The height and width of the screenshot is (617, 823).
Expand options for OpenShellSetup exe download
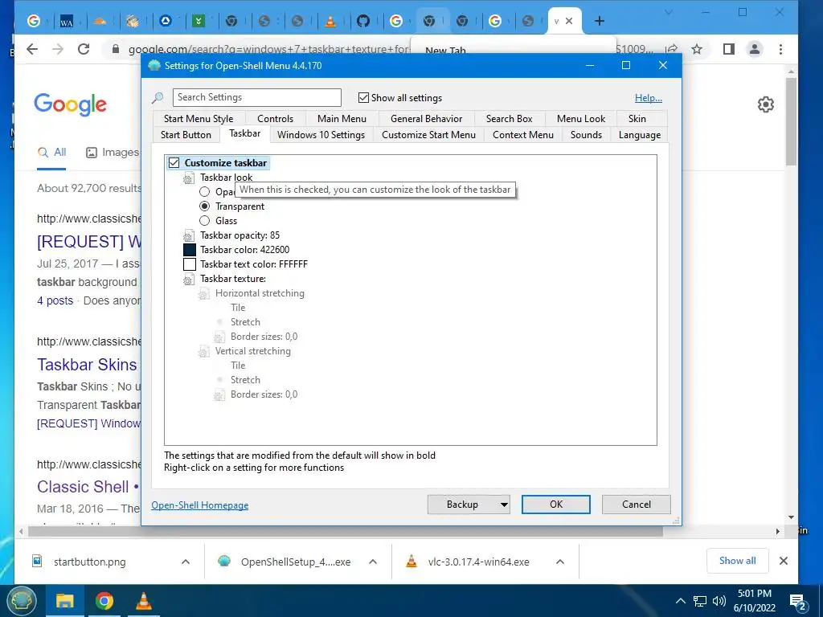click(373, 562)
